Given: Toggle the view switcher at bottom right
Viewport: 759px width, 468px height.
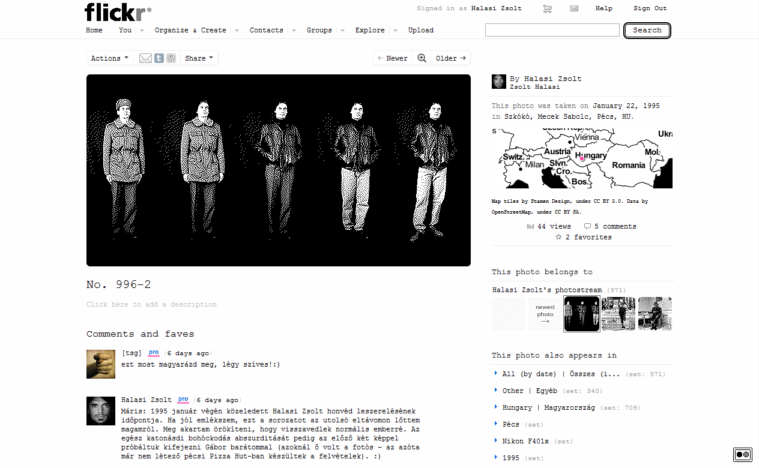Looking at the screenshot, I should [x=743, y=455].
